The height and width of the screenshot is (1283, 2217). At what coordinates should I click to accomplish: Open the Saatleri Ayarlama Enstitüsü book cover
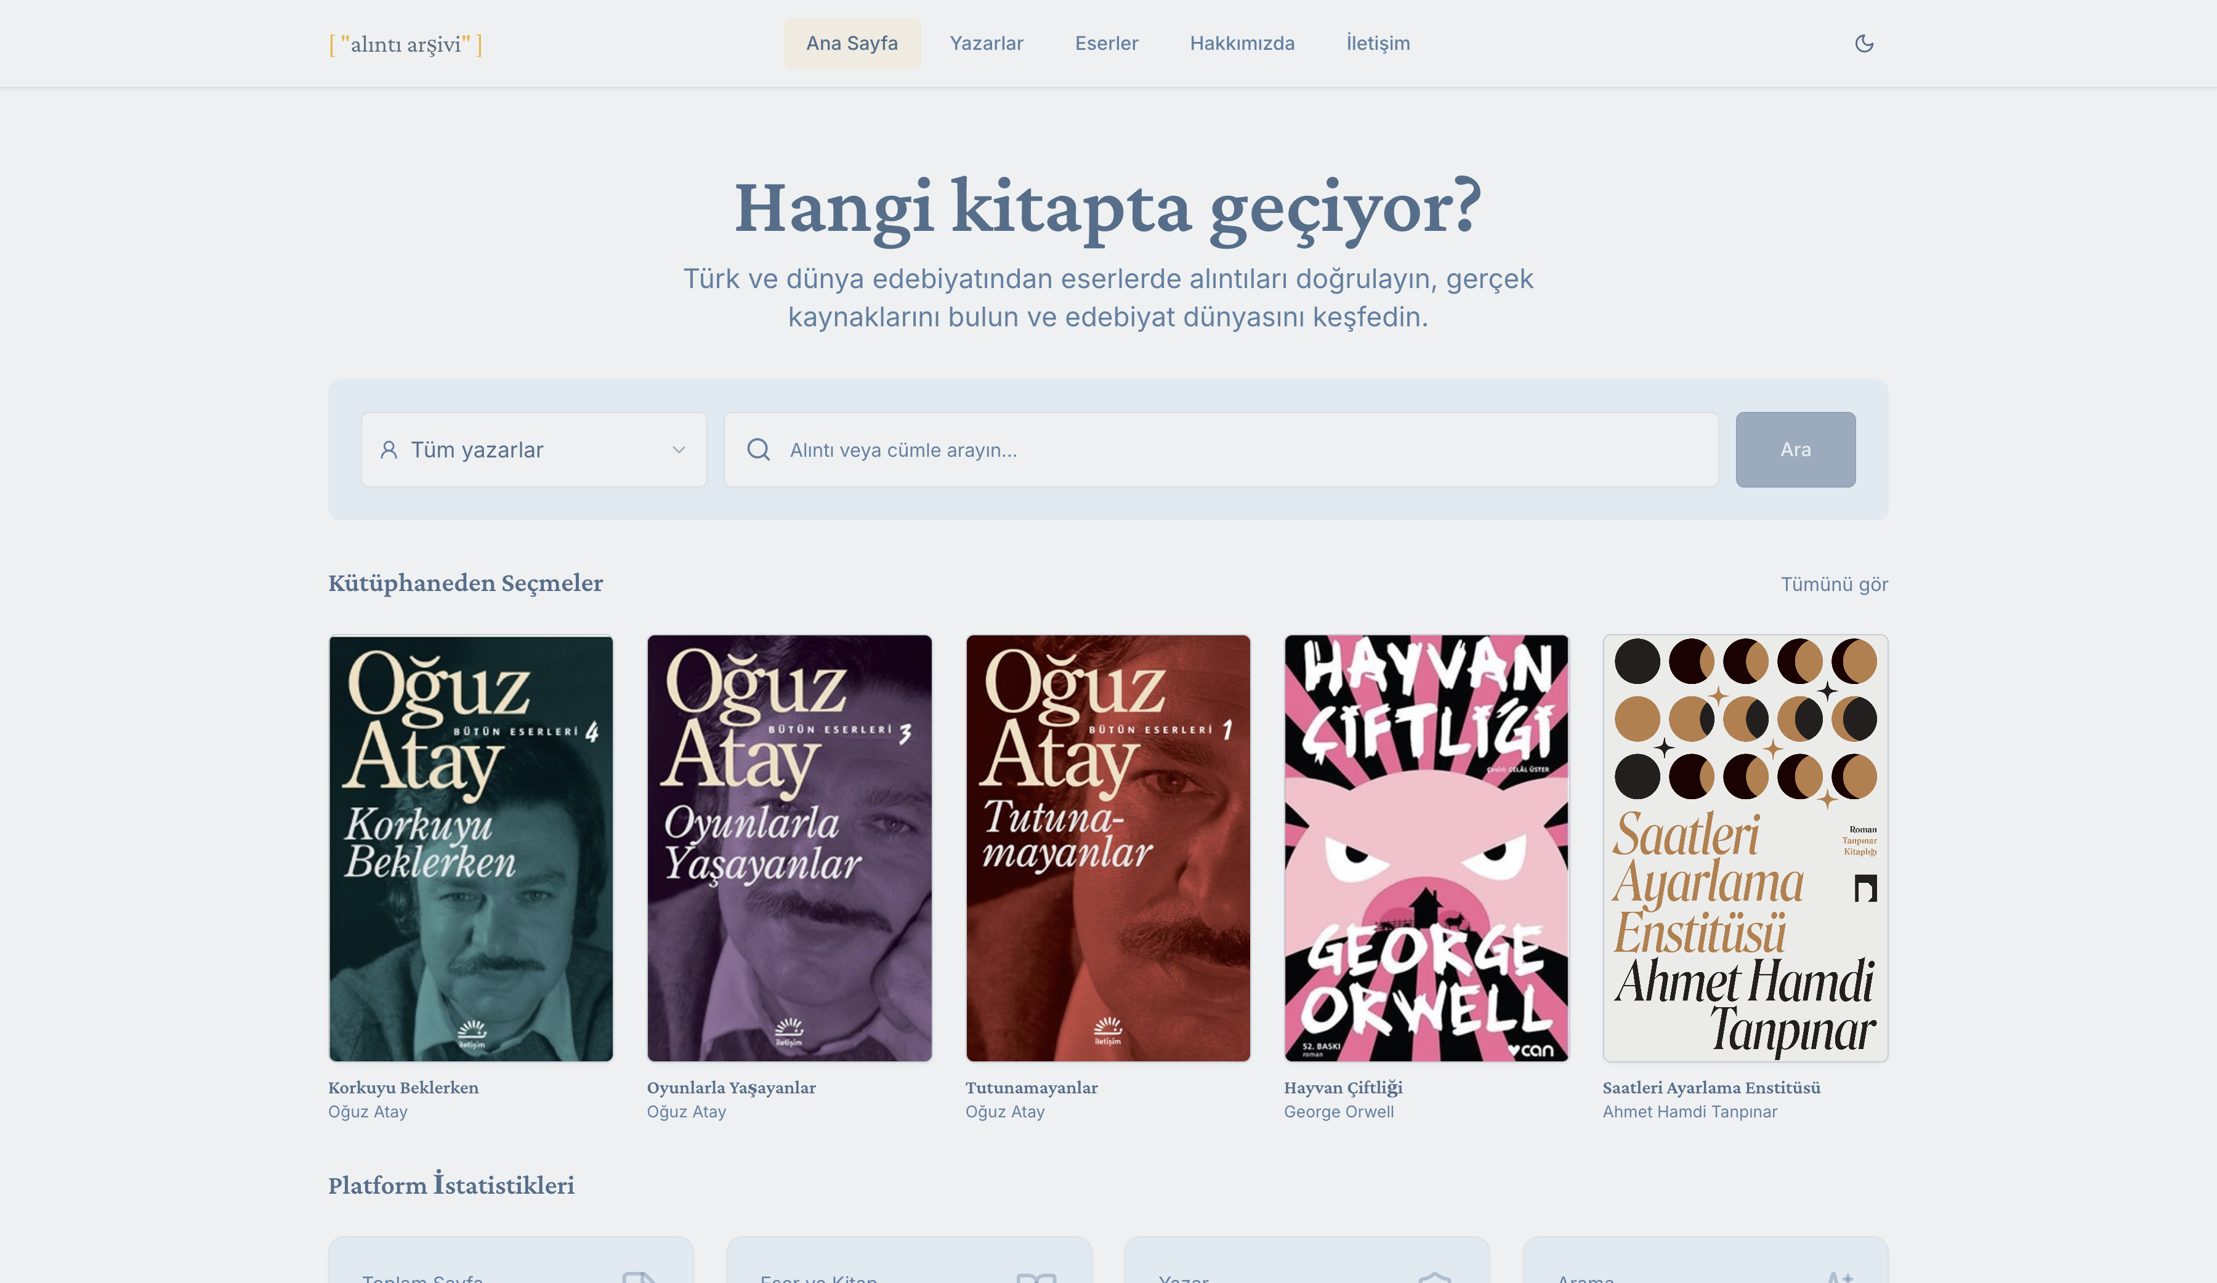tap(1745, 848)
